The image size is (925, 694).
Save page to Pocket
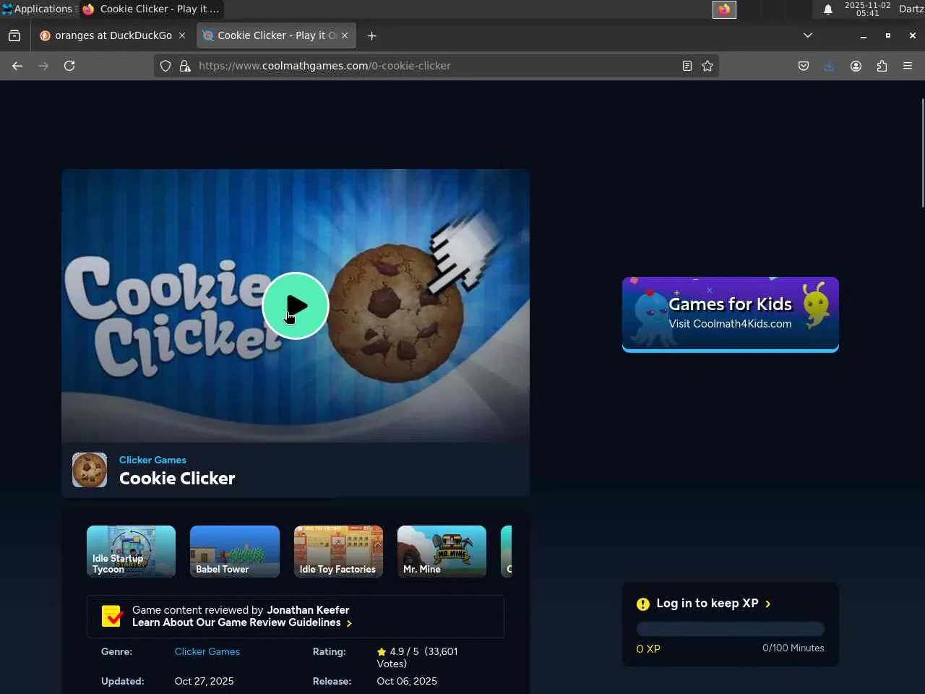pyautogui.click(x=804, y=66)
